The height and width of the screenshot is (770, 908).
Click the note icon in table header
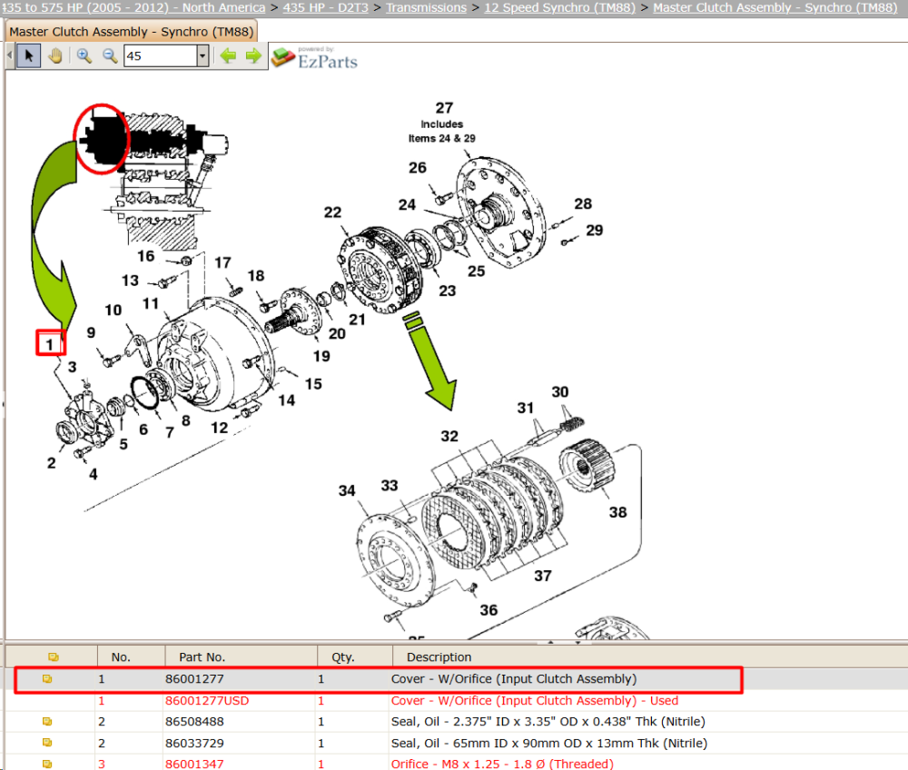[x=54, y=657]
